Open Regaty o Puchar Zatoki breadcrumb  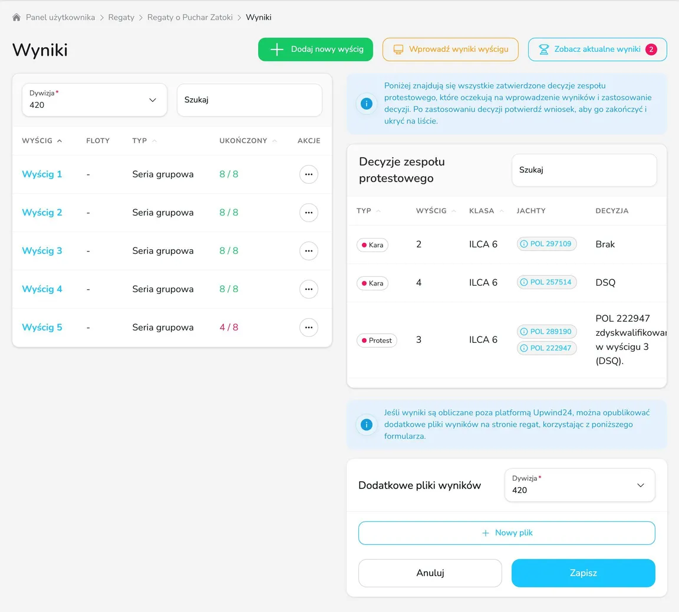(x=190, y=17)
